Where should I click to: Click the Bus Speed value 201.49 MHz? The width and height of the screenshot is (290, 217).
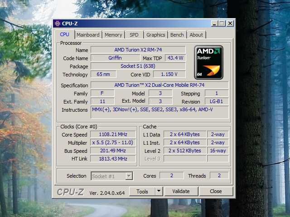(x=113, y=151)
